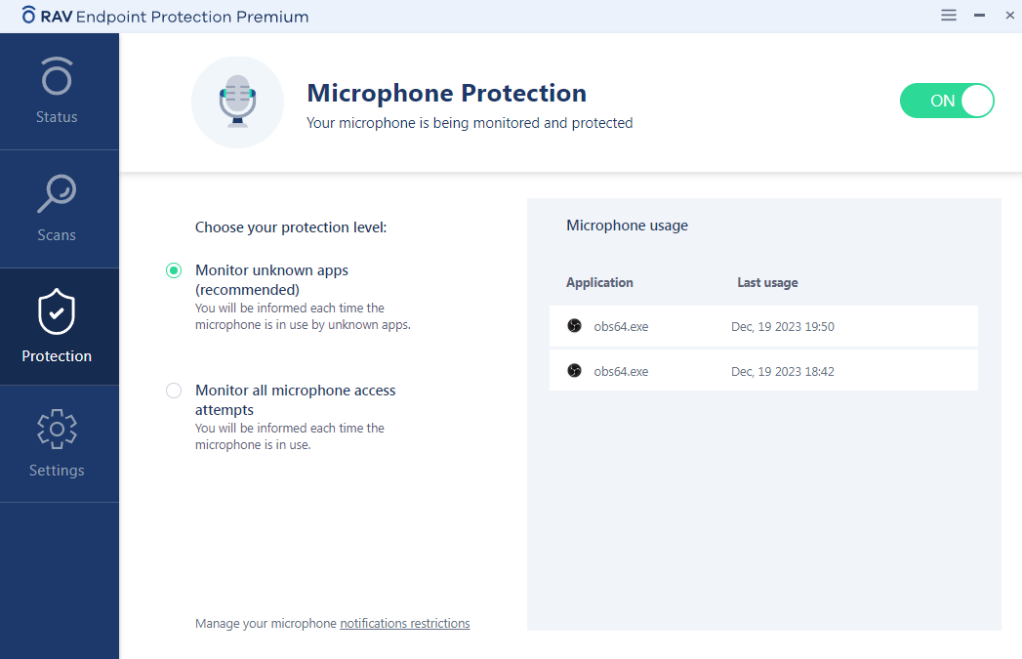Select "Monitor all microphone access attempts"
The height and width of the screenshot is (659, 1022).
pyautogui.click(x=173, y=390)
